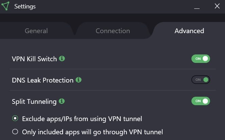Disable the Split Tunneling toggle
Viewport: 225px width, 140px height.
pyautogui.click(x=201, y=101)
